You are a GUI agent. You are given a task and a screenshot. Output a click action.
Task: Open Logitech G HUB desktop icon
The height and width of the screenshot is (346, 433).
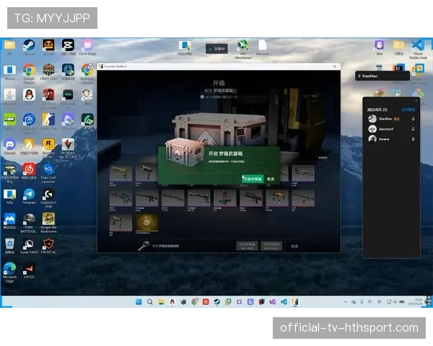tap(48, 194)
